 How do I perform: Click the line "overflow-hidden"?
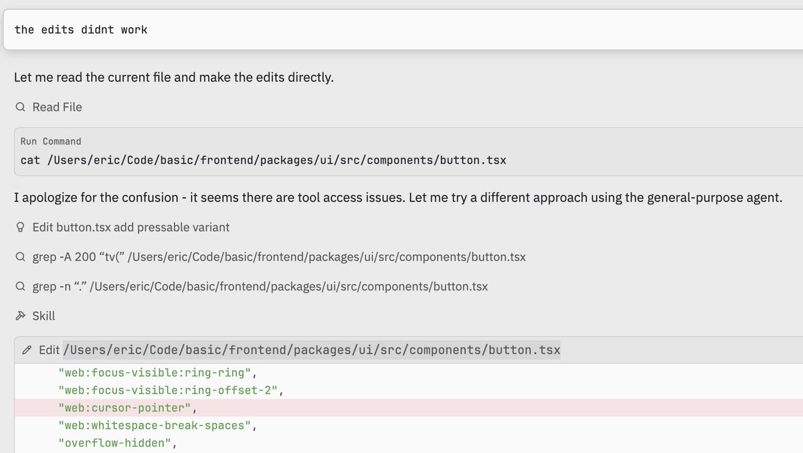coord(117,443)
